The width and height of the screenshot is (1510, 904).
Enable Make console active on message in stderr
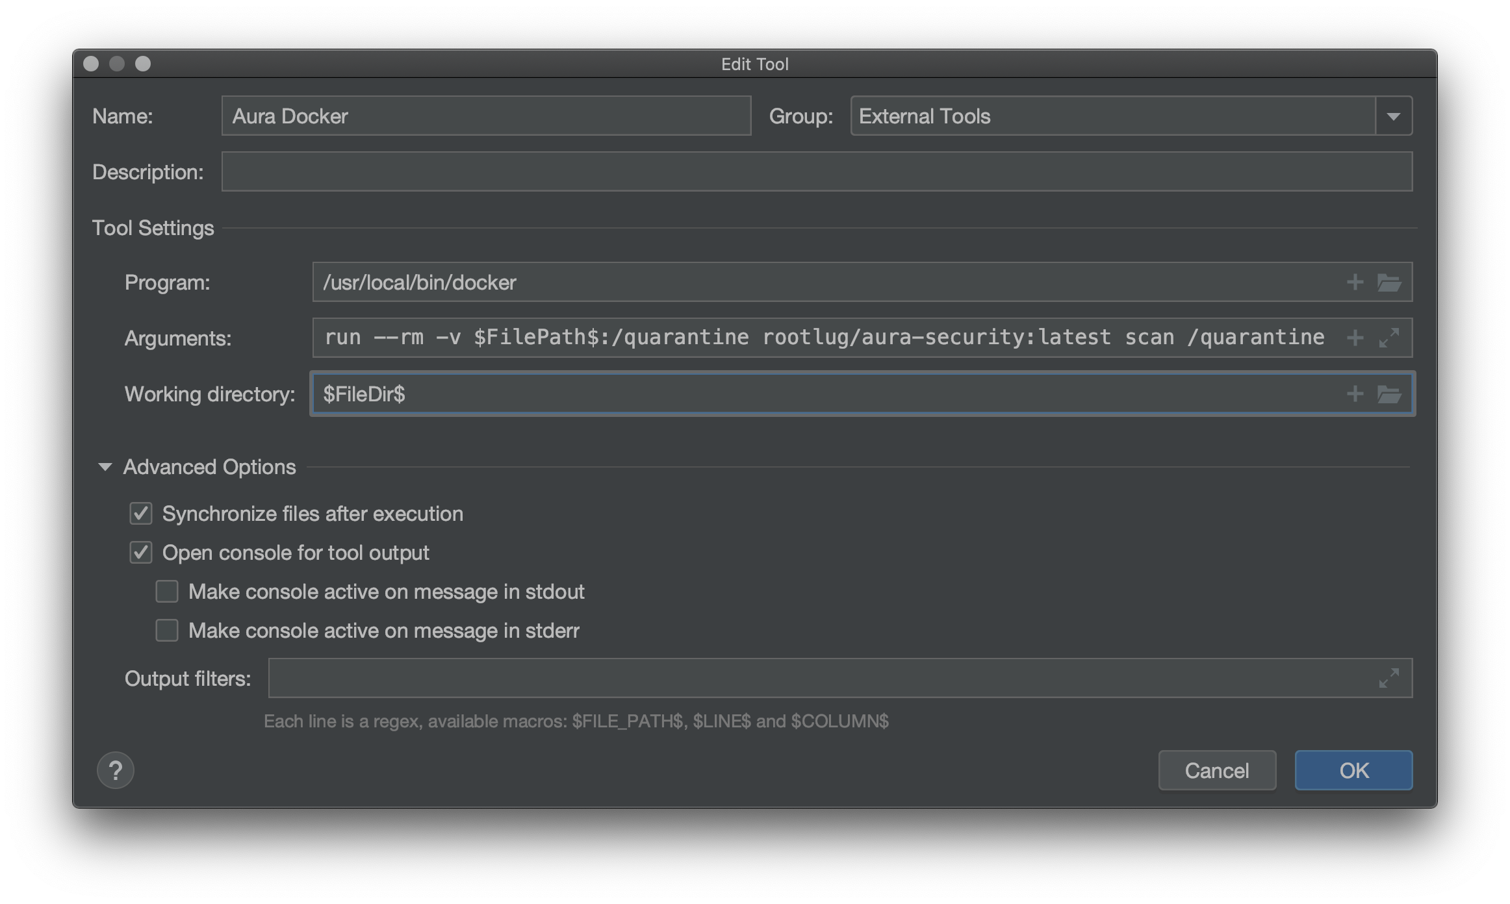[167, 630]
